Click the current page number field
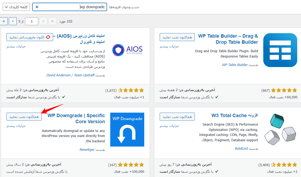The width and height of the screenshot is (301, 177). coord(31,21)
